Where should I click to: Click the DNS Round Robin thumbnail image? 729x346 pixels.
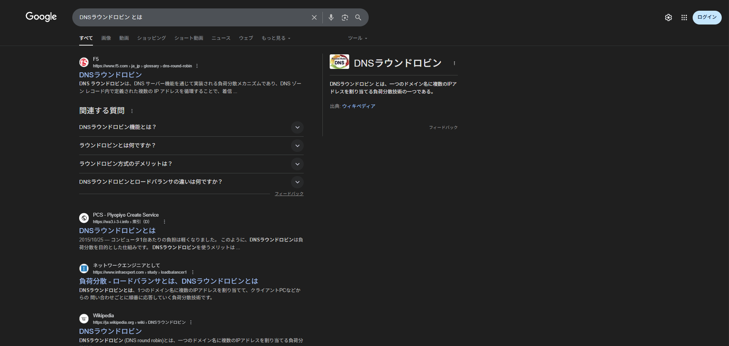(x=339, y=62)
